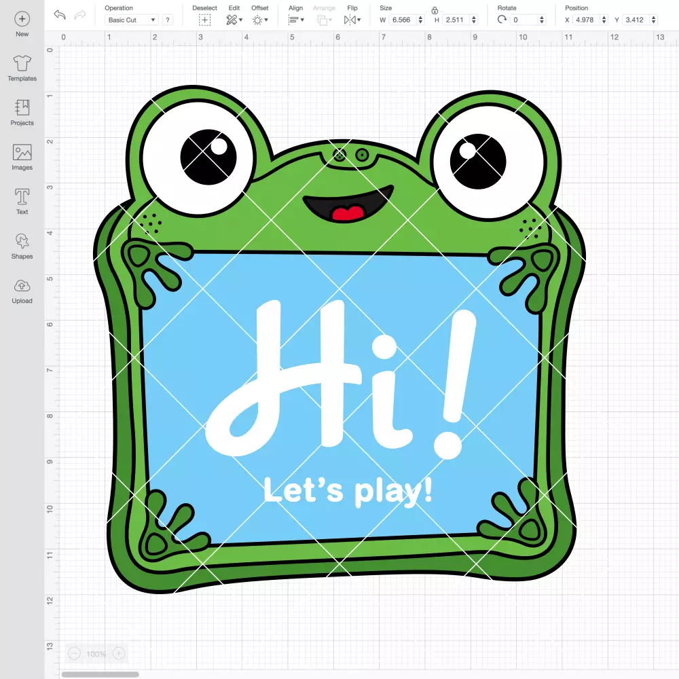Click the rotate circular-arrow icon

tap(502, 20)
